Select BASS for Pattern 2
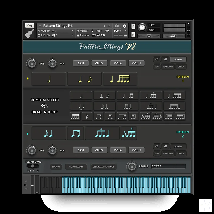 81,150
